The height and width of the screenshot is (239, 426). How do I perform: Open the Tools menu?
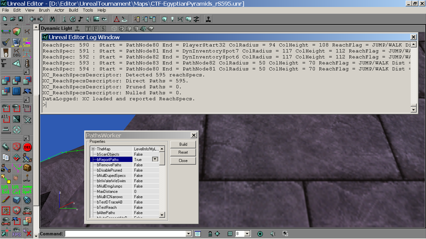(88, 10)
